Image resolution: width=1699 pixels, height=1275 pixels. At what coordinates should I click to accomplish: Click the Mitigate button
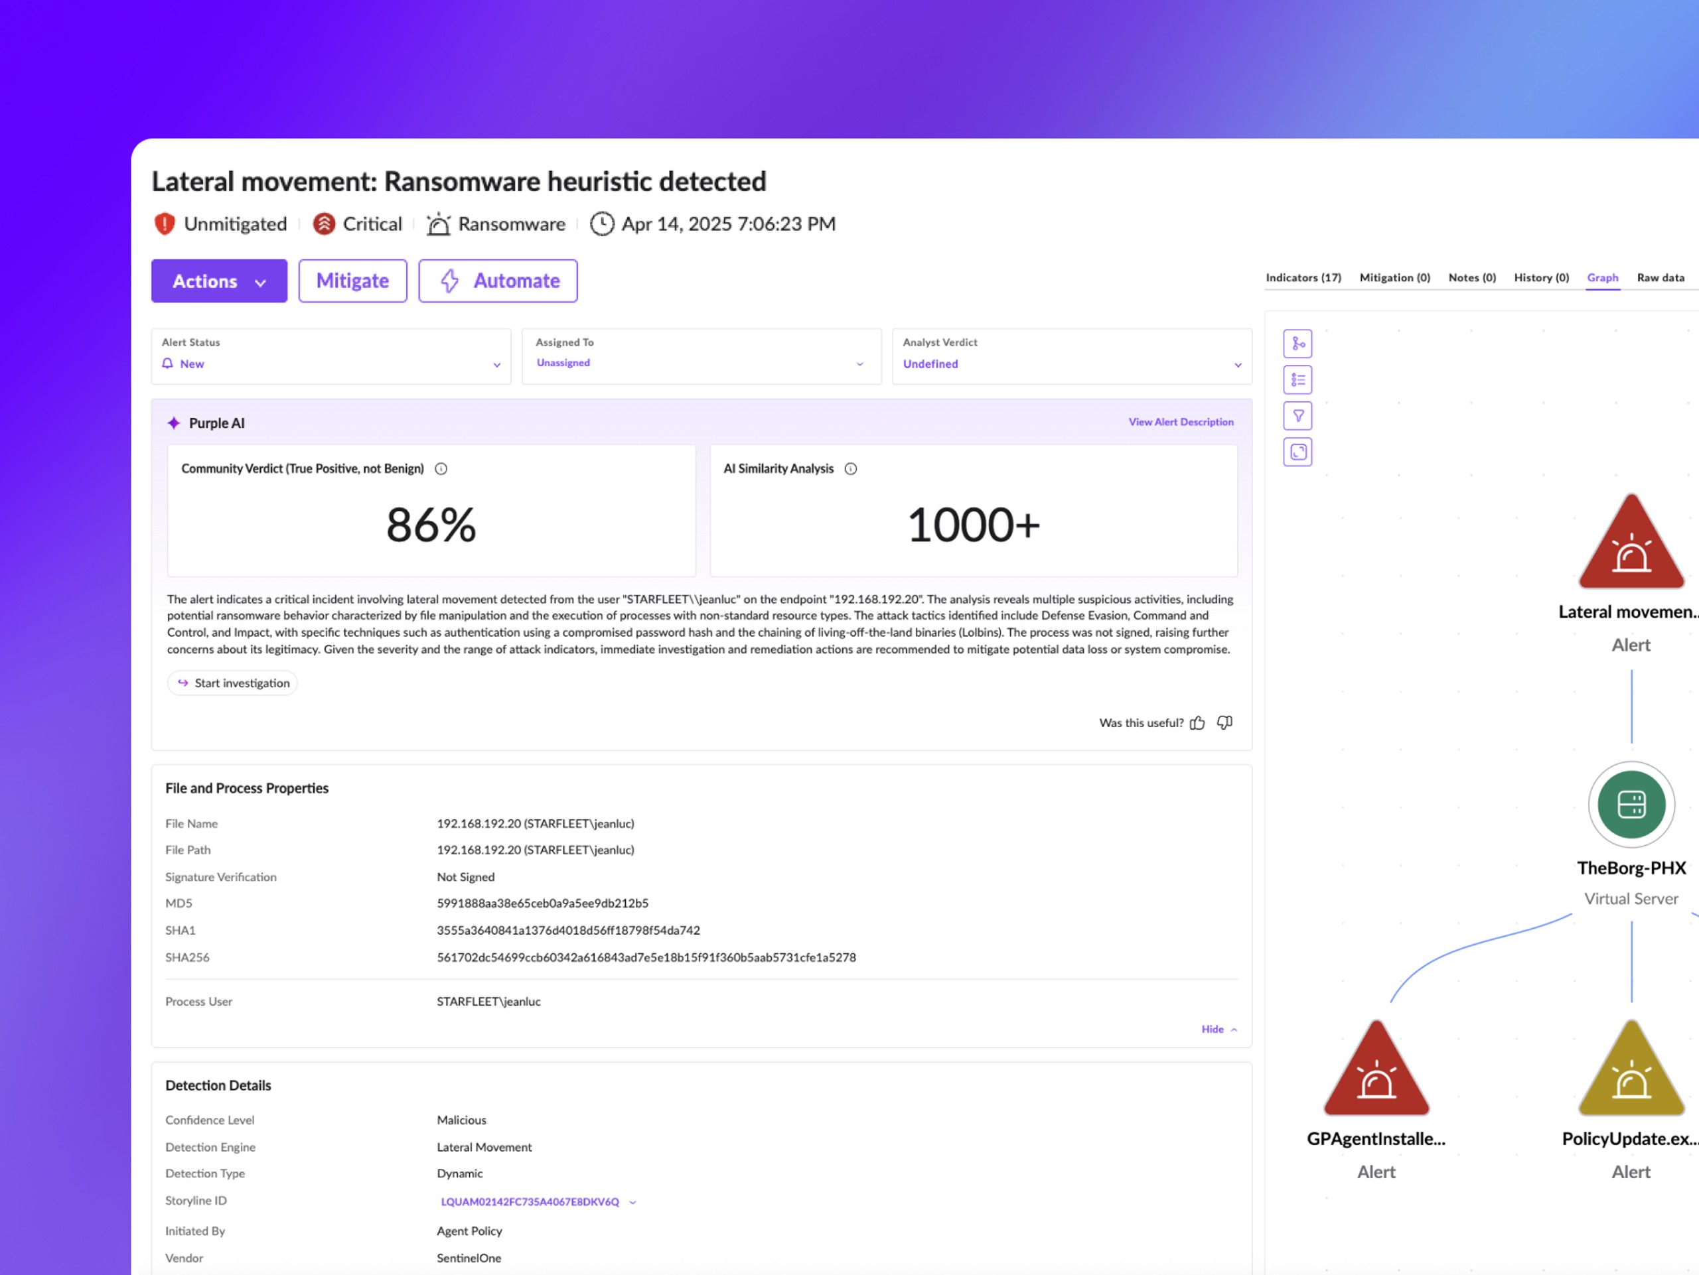coord(352,281)
